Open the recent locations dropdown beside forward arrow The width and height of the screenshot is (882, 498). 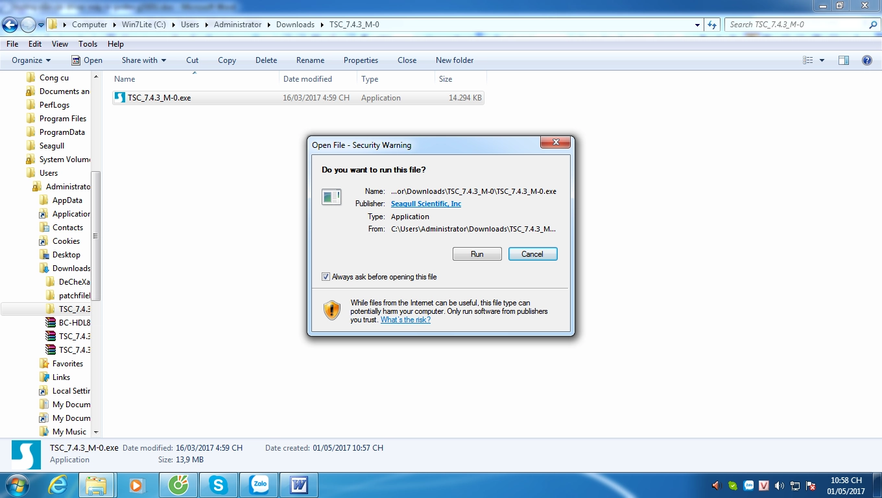click(41, 25)
